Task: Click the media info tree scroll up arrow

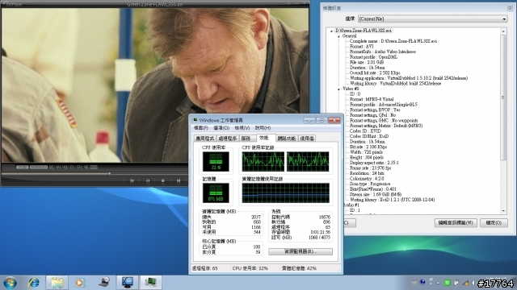Action: point(503,31)
